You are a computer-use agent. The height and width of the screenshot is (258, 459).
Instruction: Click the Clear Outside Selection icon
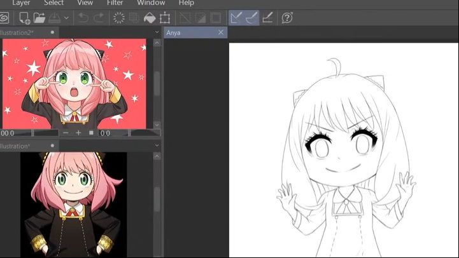[x=134, y=18]
